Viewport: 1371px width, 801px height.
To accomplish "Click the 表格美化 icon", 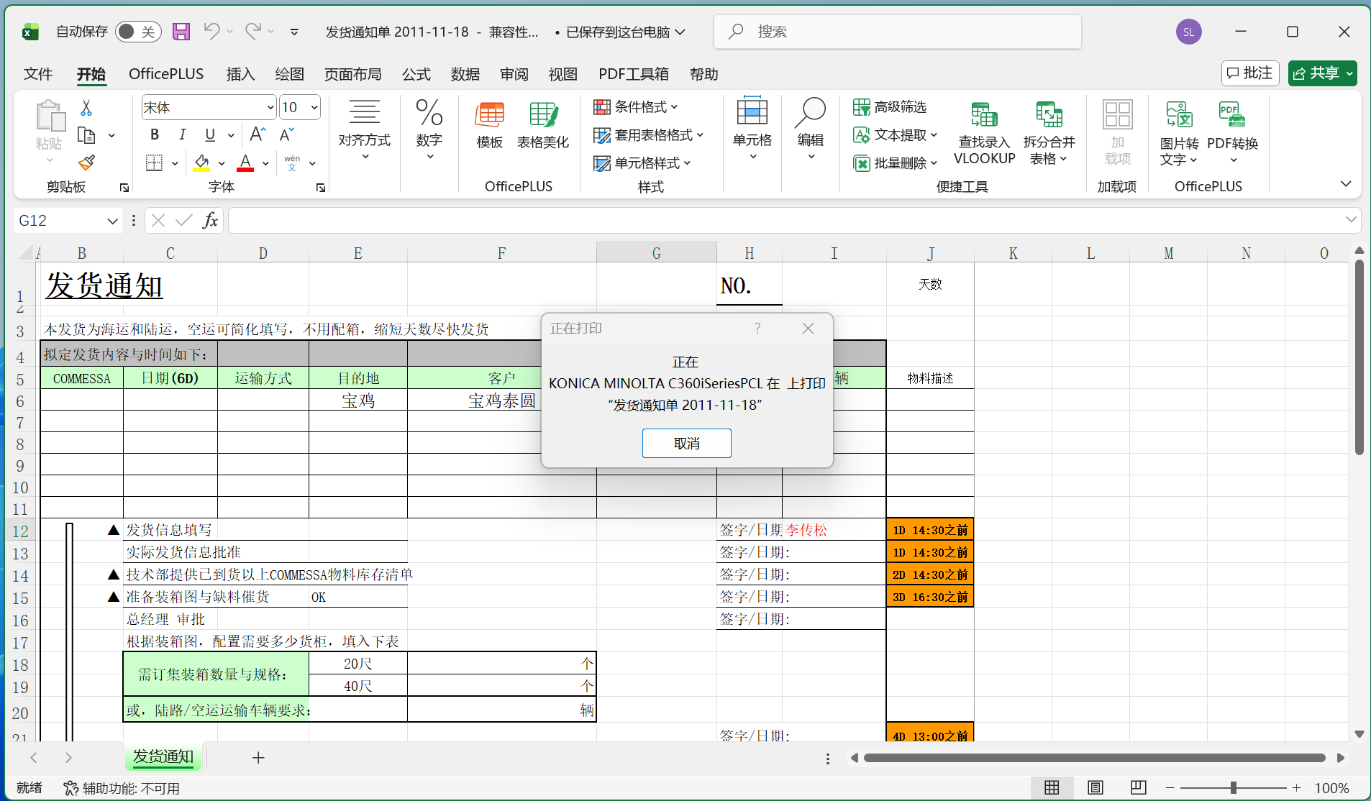I will point(543,125).
